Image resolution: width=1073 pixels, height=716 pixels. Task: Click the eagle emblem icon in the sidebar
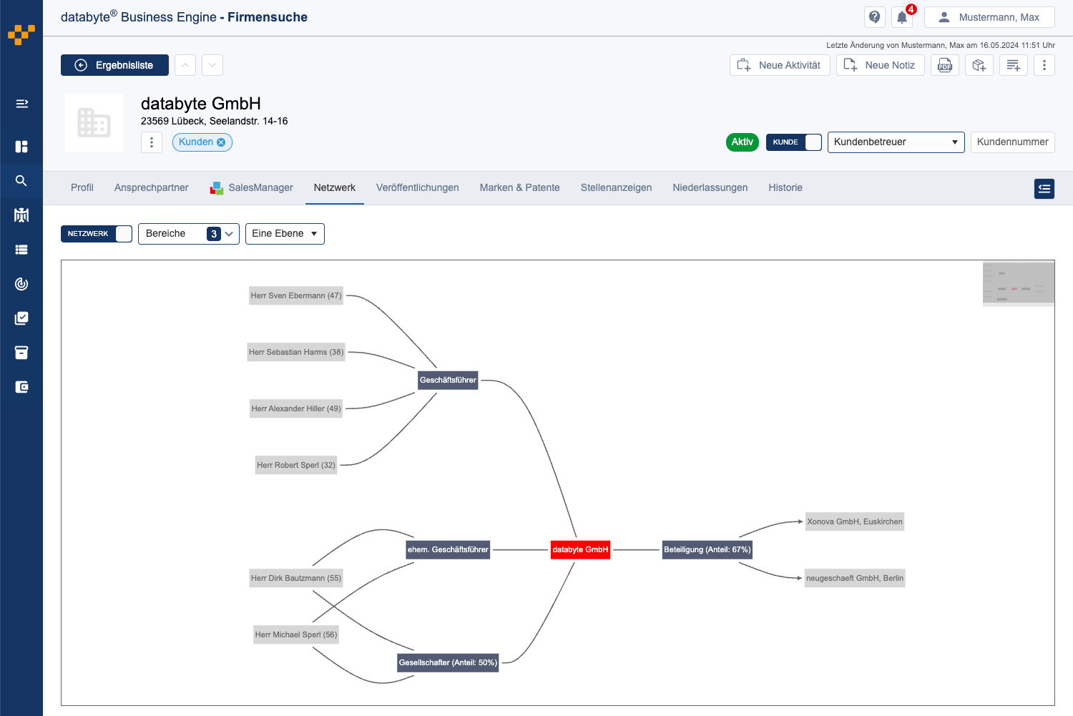[21, 215]
